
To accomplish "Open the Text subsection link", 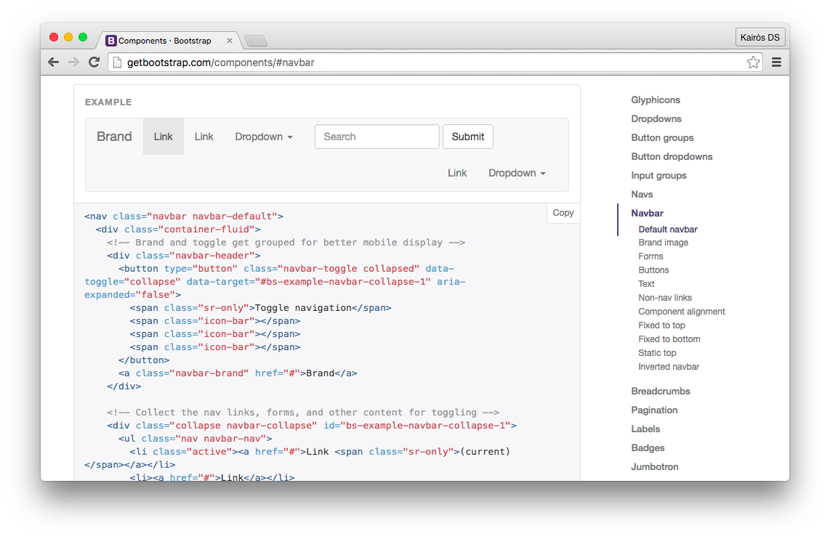I will tap(646, 283).
